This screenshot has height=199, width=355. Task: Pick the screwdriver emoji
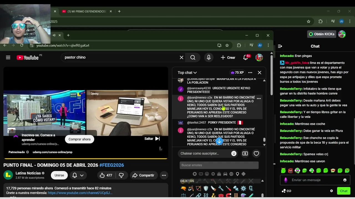pyautogui.click(x=228, y=188)
